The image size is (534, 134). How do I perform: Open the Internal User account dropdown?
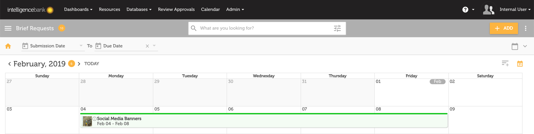pyautogui.click(x=515, y=10)
